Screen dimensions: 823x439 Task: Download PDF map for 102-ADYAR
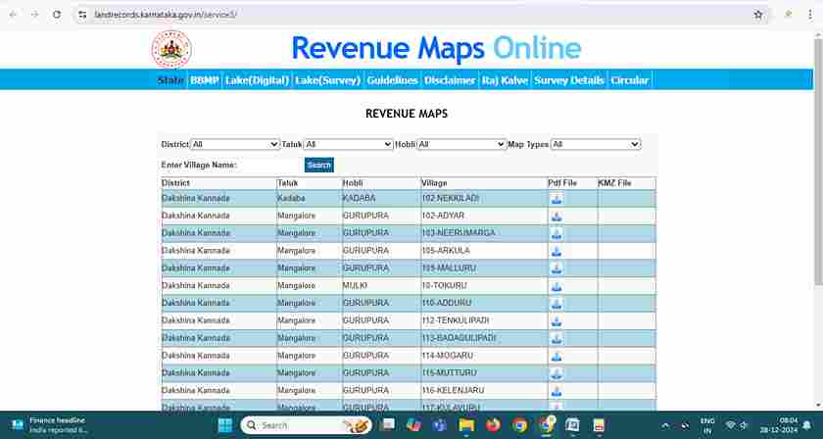tap(557, 216)
